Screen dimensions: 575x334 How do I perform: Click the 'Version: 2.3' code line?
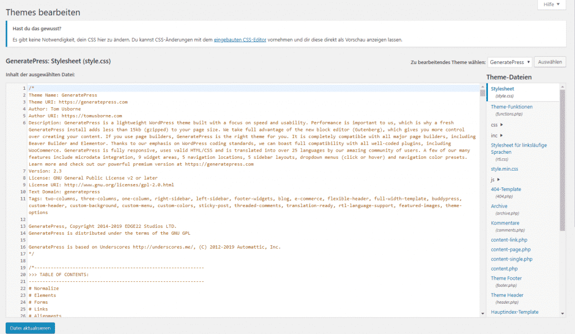coord(45,171)
